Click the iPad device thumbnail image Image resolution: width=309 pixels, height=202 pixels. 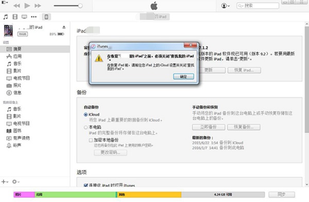coord(8,30)
